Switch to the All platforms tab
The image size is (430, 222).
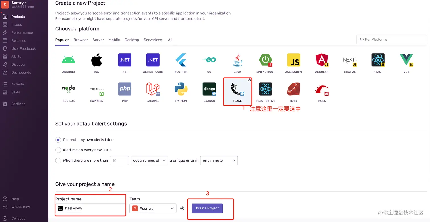[x=170, y=40]
